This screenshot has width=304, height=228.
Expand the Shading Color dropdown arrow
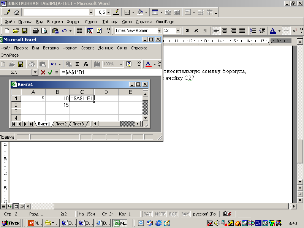[146, 13]
